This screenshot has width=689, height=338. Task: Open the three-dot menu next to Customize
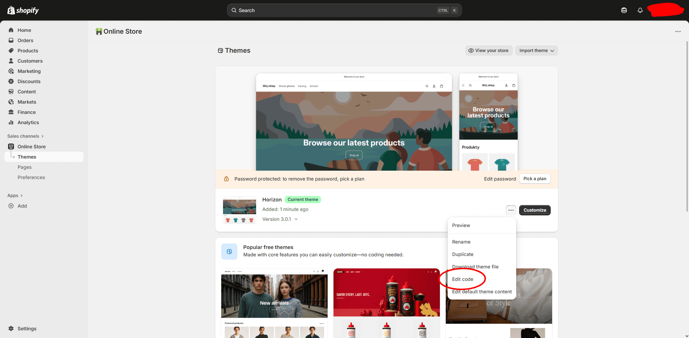pyautogui.click(x=511, y=210)
